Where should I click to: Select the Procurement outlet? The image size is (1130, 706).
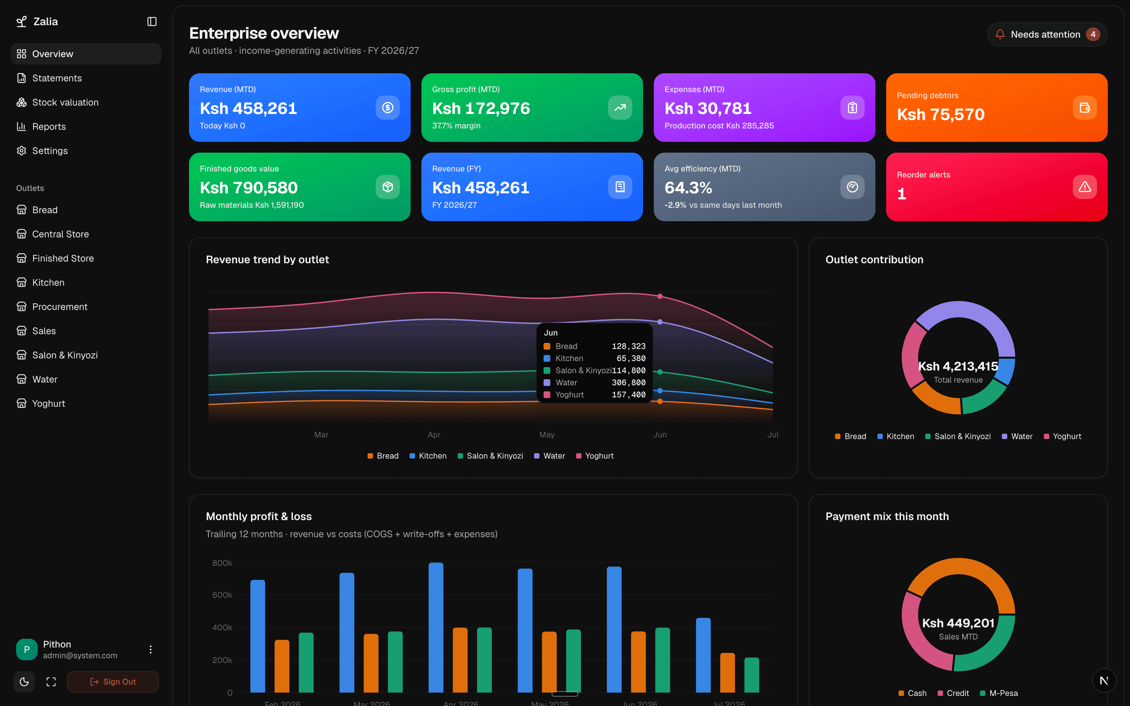(x=86, y=307)
